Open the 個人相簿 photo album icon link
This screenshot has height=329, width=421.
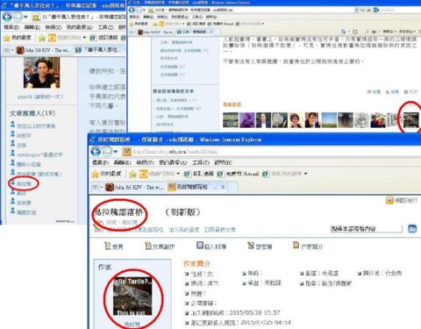click(x=211, y=247)
